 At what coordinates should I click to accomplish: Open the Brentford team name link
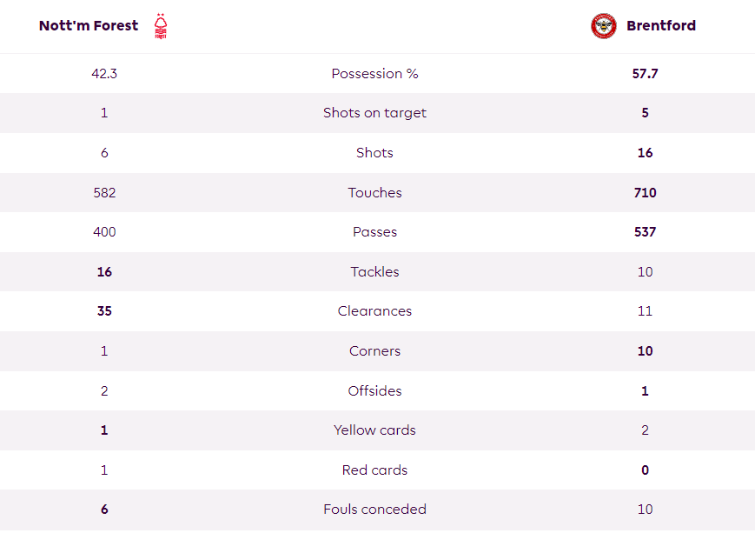pos(661,25)
